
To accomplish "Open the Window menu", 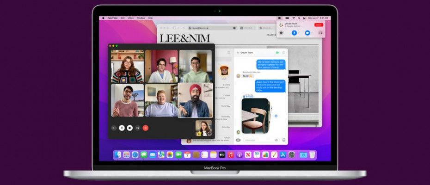I will pos(141,18).
